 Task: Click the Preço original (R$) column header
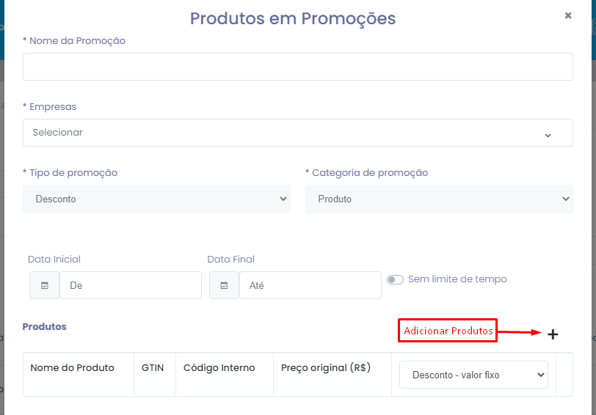326,367
